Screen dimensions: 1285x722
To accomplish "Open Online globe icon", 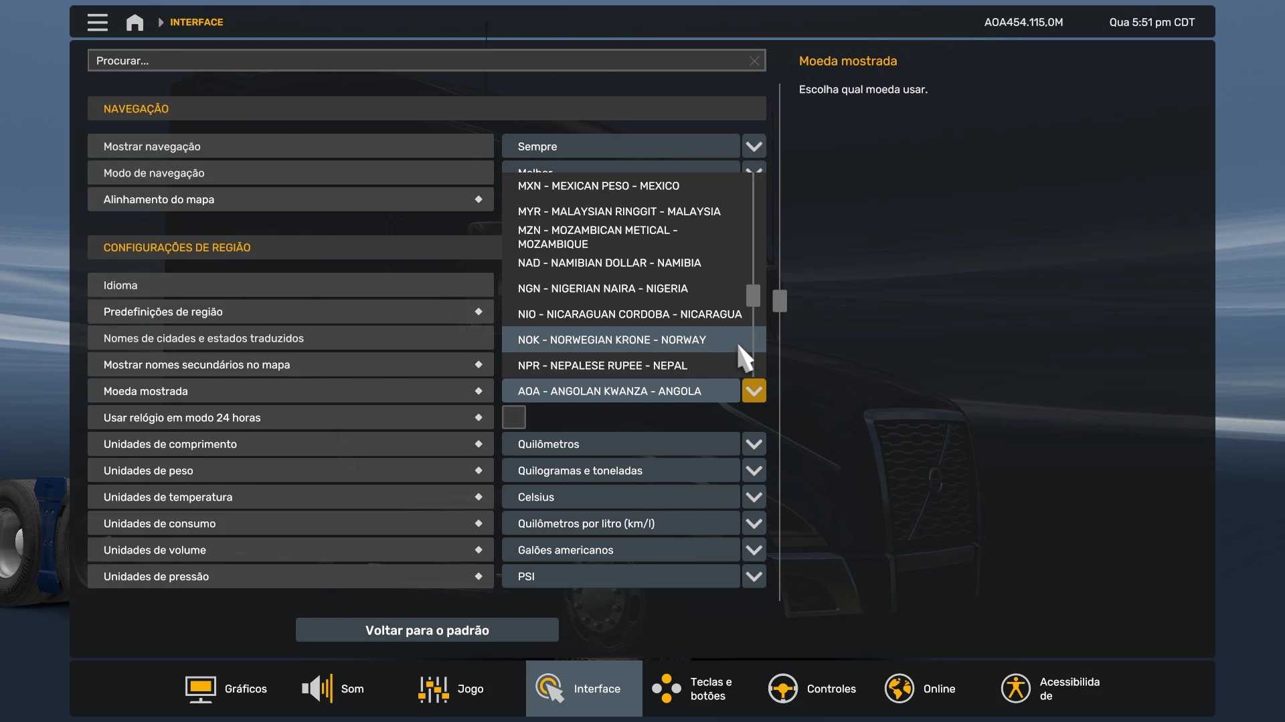I will coord(899,689).
